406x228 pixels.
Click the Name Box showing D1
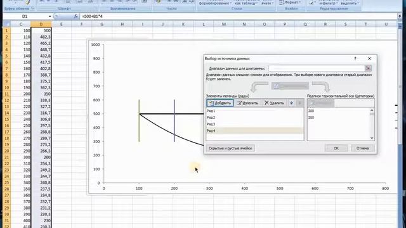point(25,16)
